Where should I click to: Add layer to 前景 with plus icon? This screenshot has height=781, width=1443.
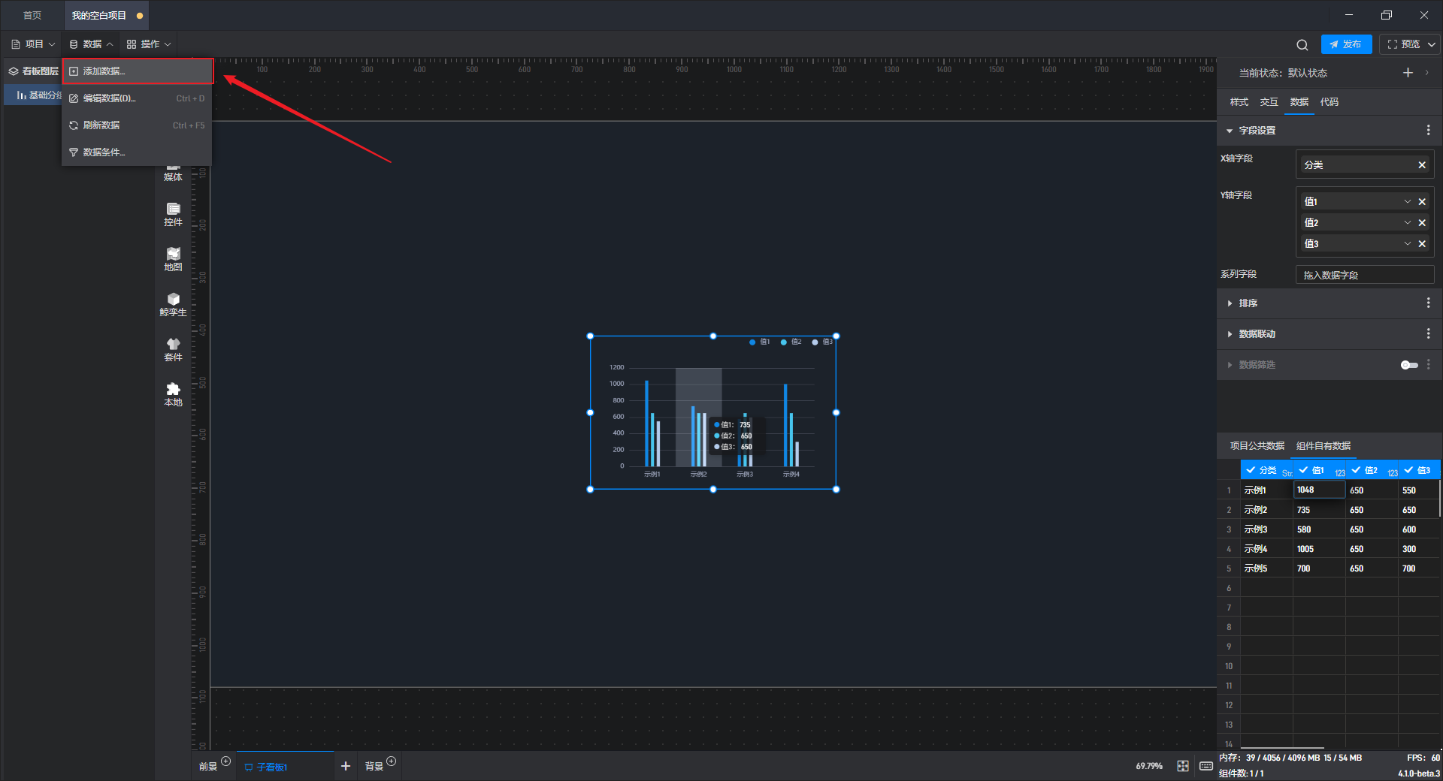[225, 761]
